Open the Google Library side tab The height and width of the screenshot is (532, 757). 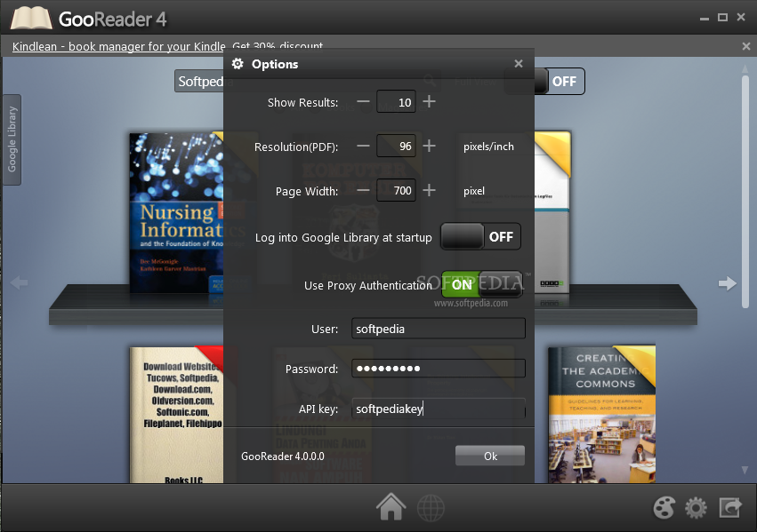coord(12,139)
